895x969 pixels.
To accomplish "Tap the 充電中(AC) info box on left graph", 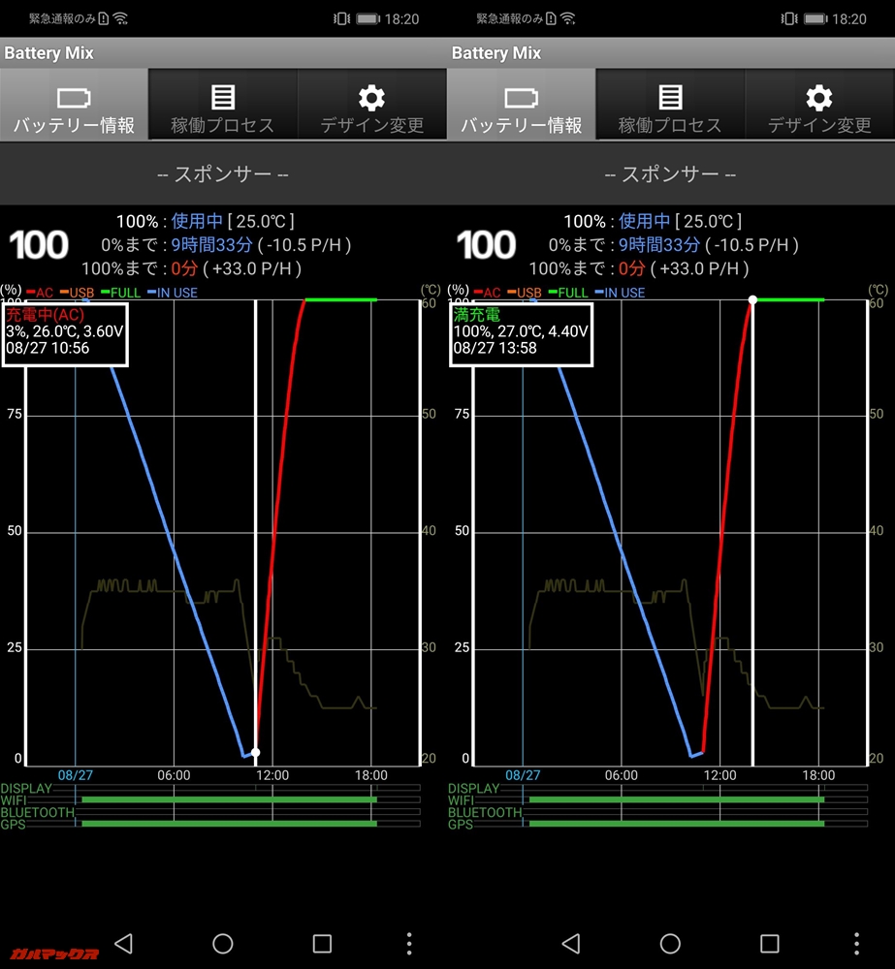I will (x=65, y=335).
